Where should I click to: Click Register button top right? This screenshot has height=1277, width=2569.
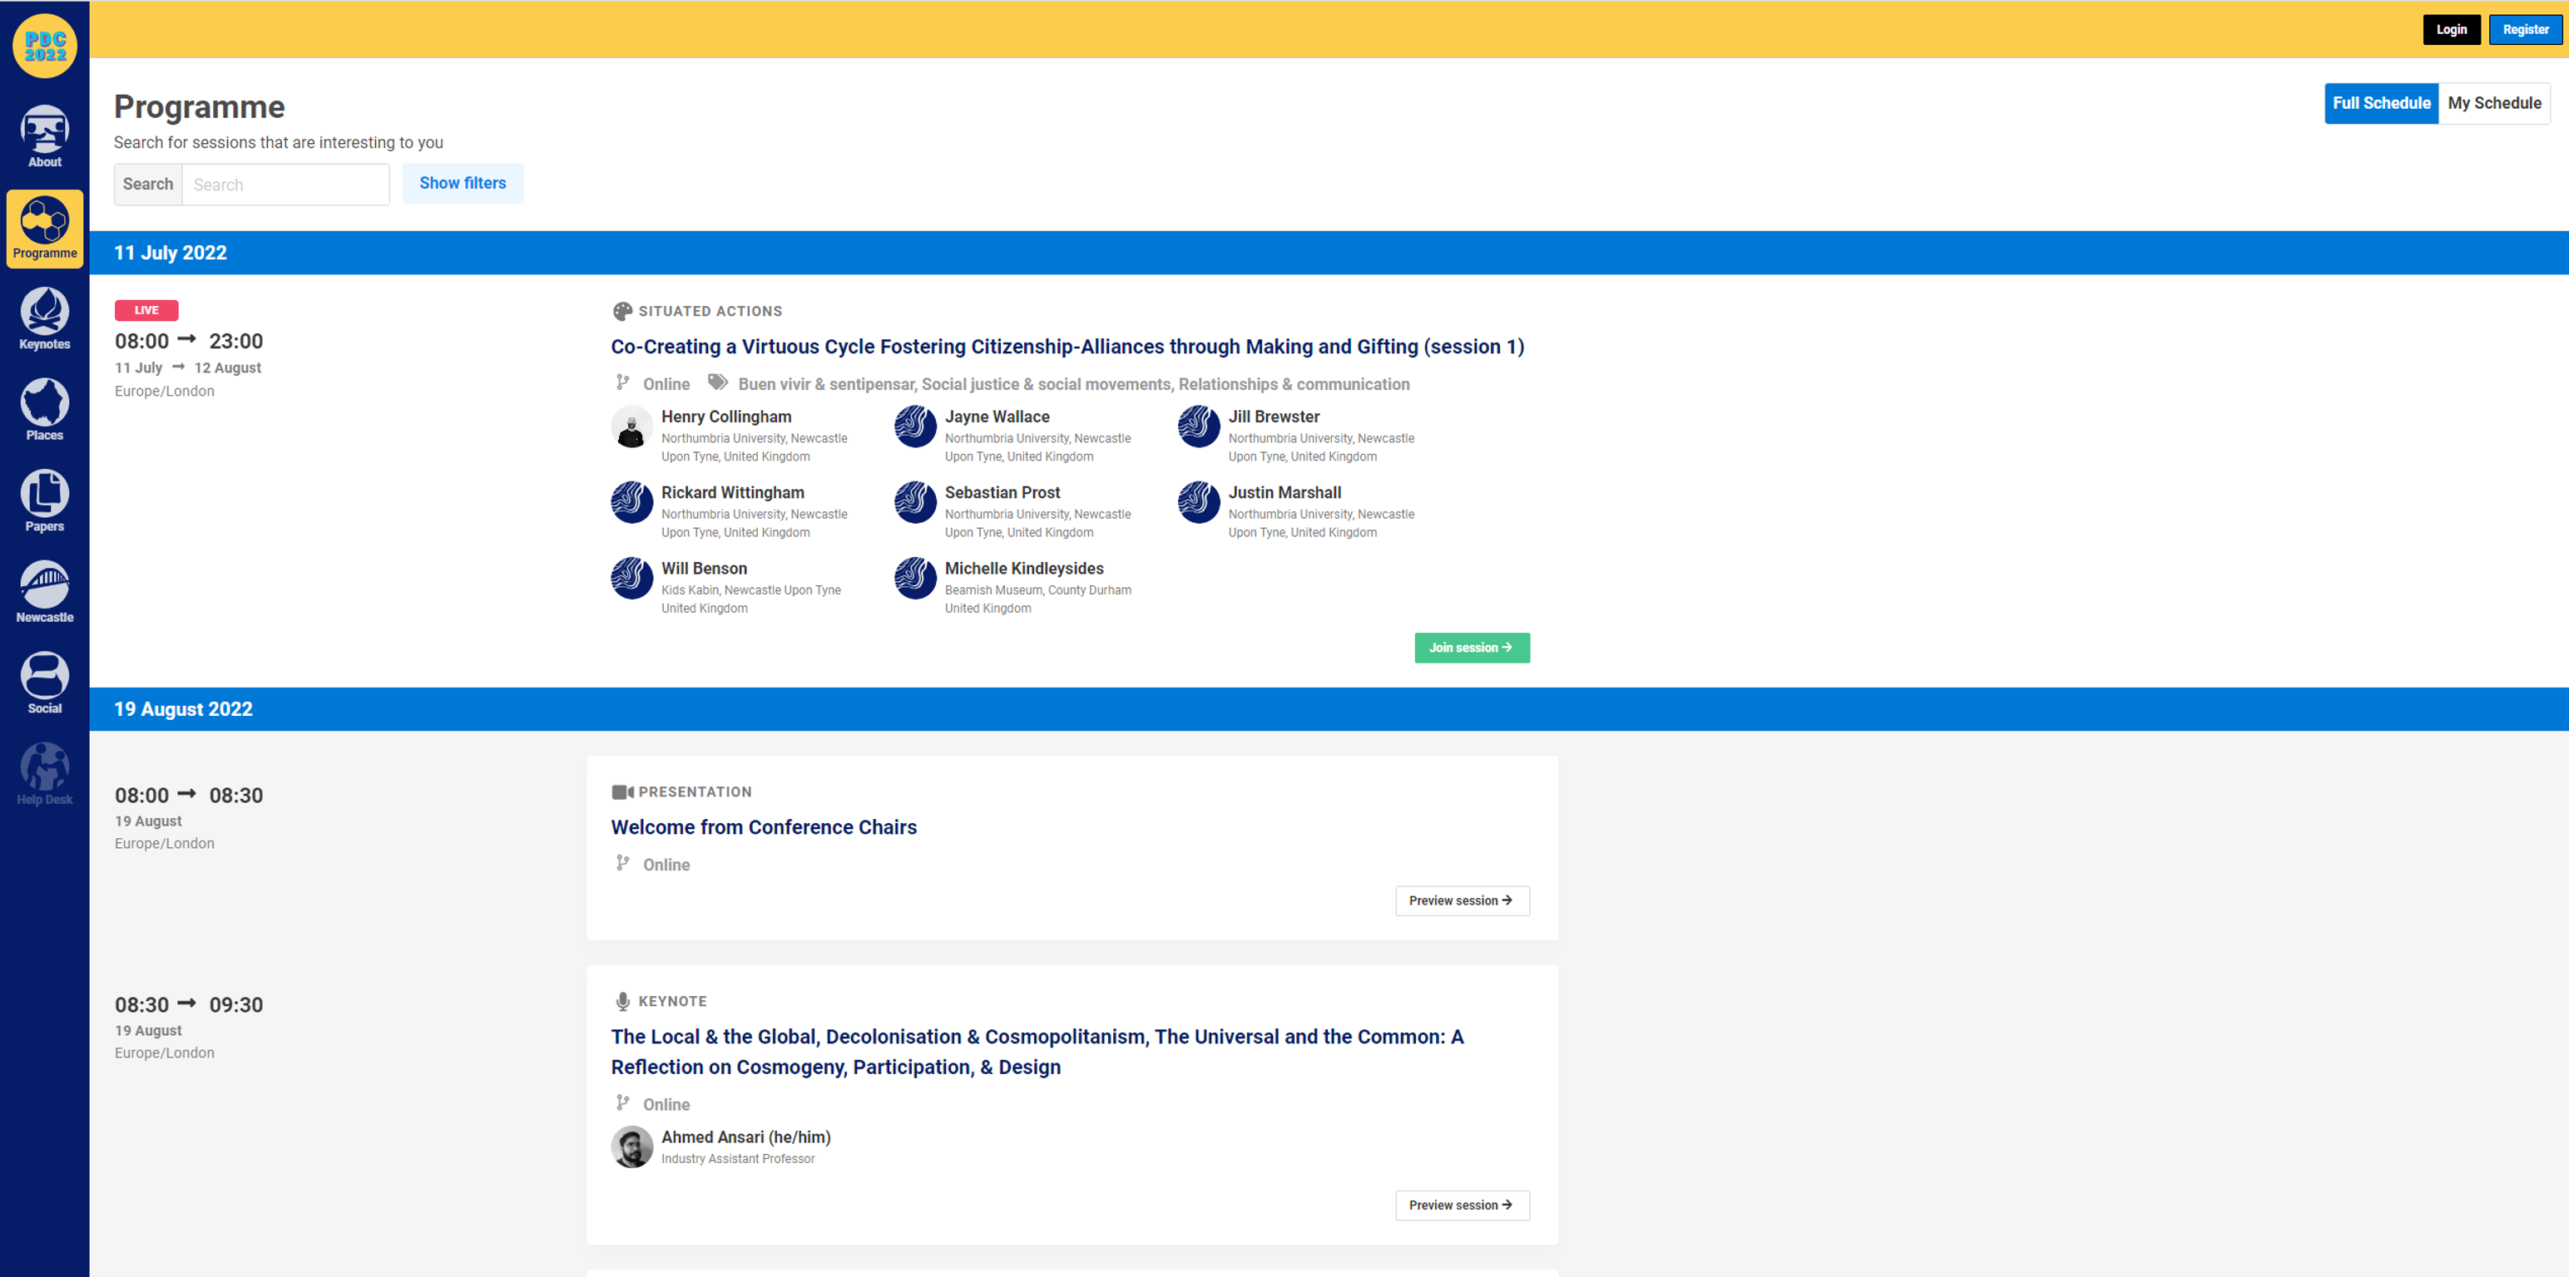(x=2518, y=31)
